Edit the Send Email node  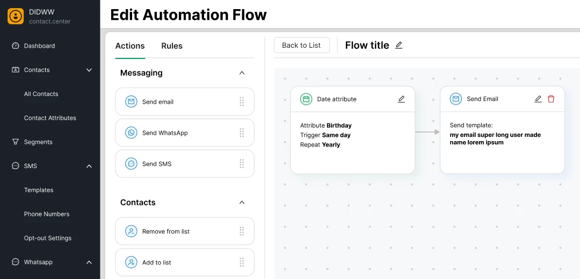coord(538,99)
